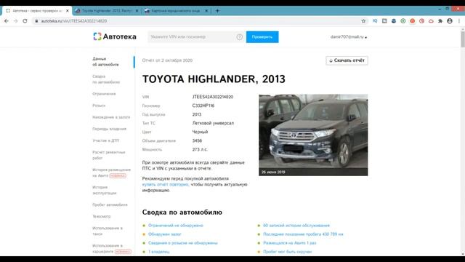
Task: Open Использование в каршеринге sidebar section
Action: pos(111,248)
